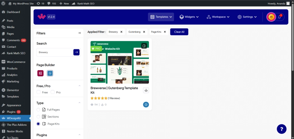View the 193 comments in admin bar
Screen dimensions: 294x139
[52, 3]
